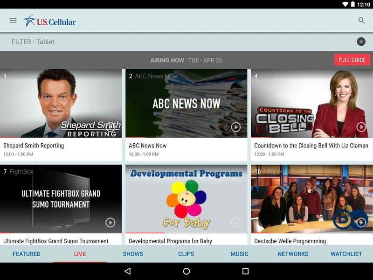The image size is (373, 280).
Task: Click 'Ultimate FightBox Grand Sumo Tournament' title text
Action: point(55,241)
